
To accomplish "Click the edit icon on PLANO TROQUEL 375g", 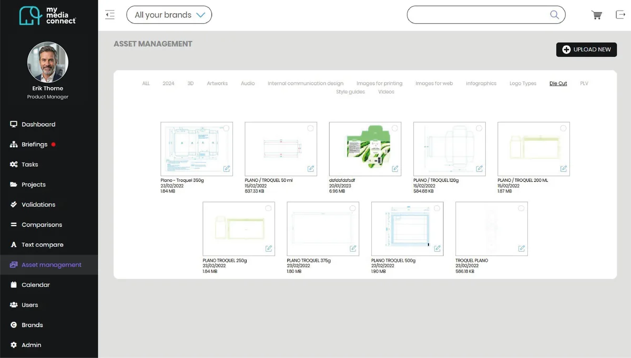I will click(x=353, y=249).
